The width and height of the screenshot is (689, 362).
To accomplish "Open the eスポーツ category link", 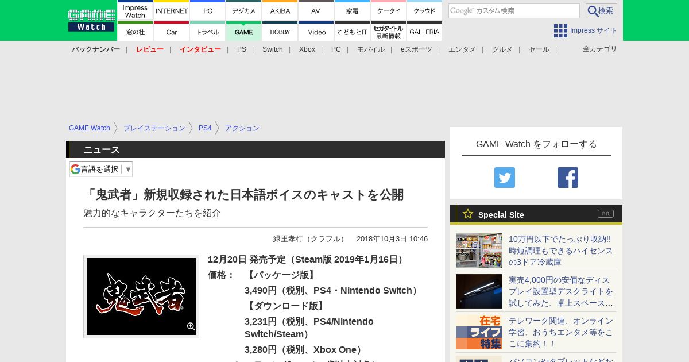I will pos(416,49).
